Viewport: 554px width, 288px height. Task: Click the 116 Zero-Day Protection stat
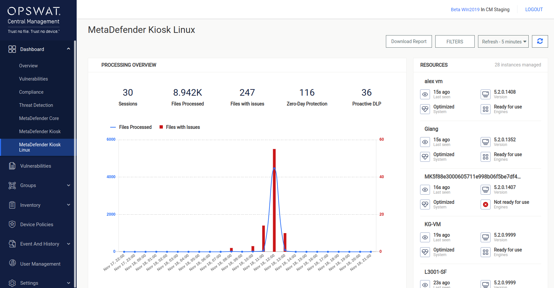307,98
